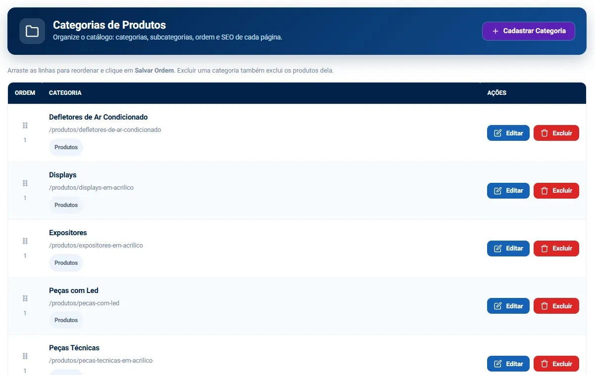Click the CATEGORIA column header
The width and height of the screenshot is (595, 375).
pyautogui.click(x=65, y=93)
